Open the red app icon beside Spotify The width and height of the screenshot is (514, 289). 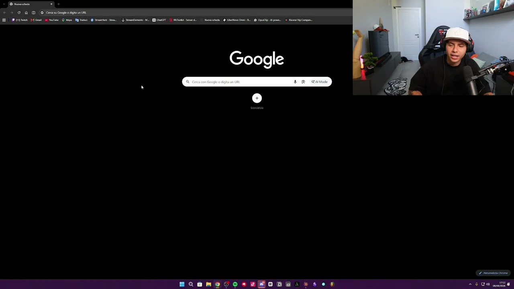(x=244, y=284)
